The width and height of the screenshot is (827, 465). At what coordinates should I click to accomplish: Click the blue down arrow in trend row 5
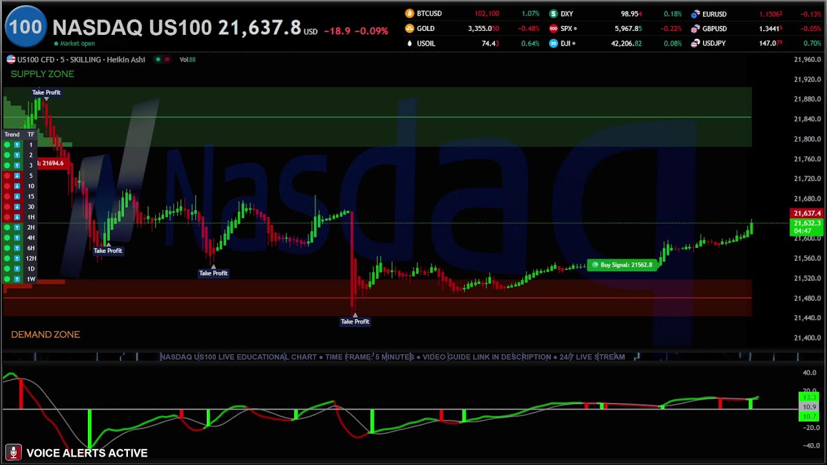(17, 176)
